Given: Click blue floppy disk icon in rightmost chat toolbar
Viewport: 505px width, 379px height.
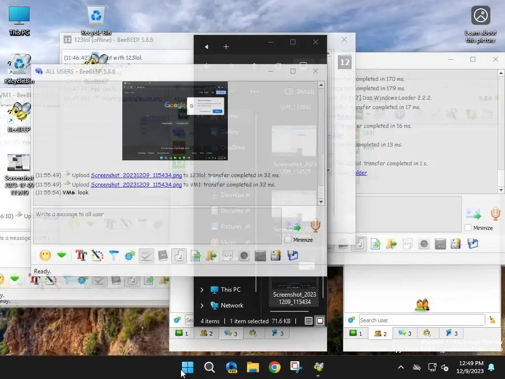Looking at the screenshot, I should tap(472, 244).
